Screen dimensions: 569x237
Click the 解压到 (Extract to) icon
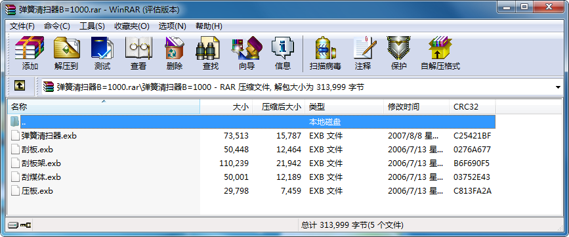pyautogui.click(x=66, y=48)
